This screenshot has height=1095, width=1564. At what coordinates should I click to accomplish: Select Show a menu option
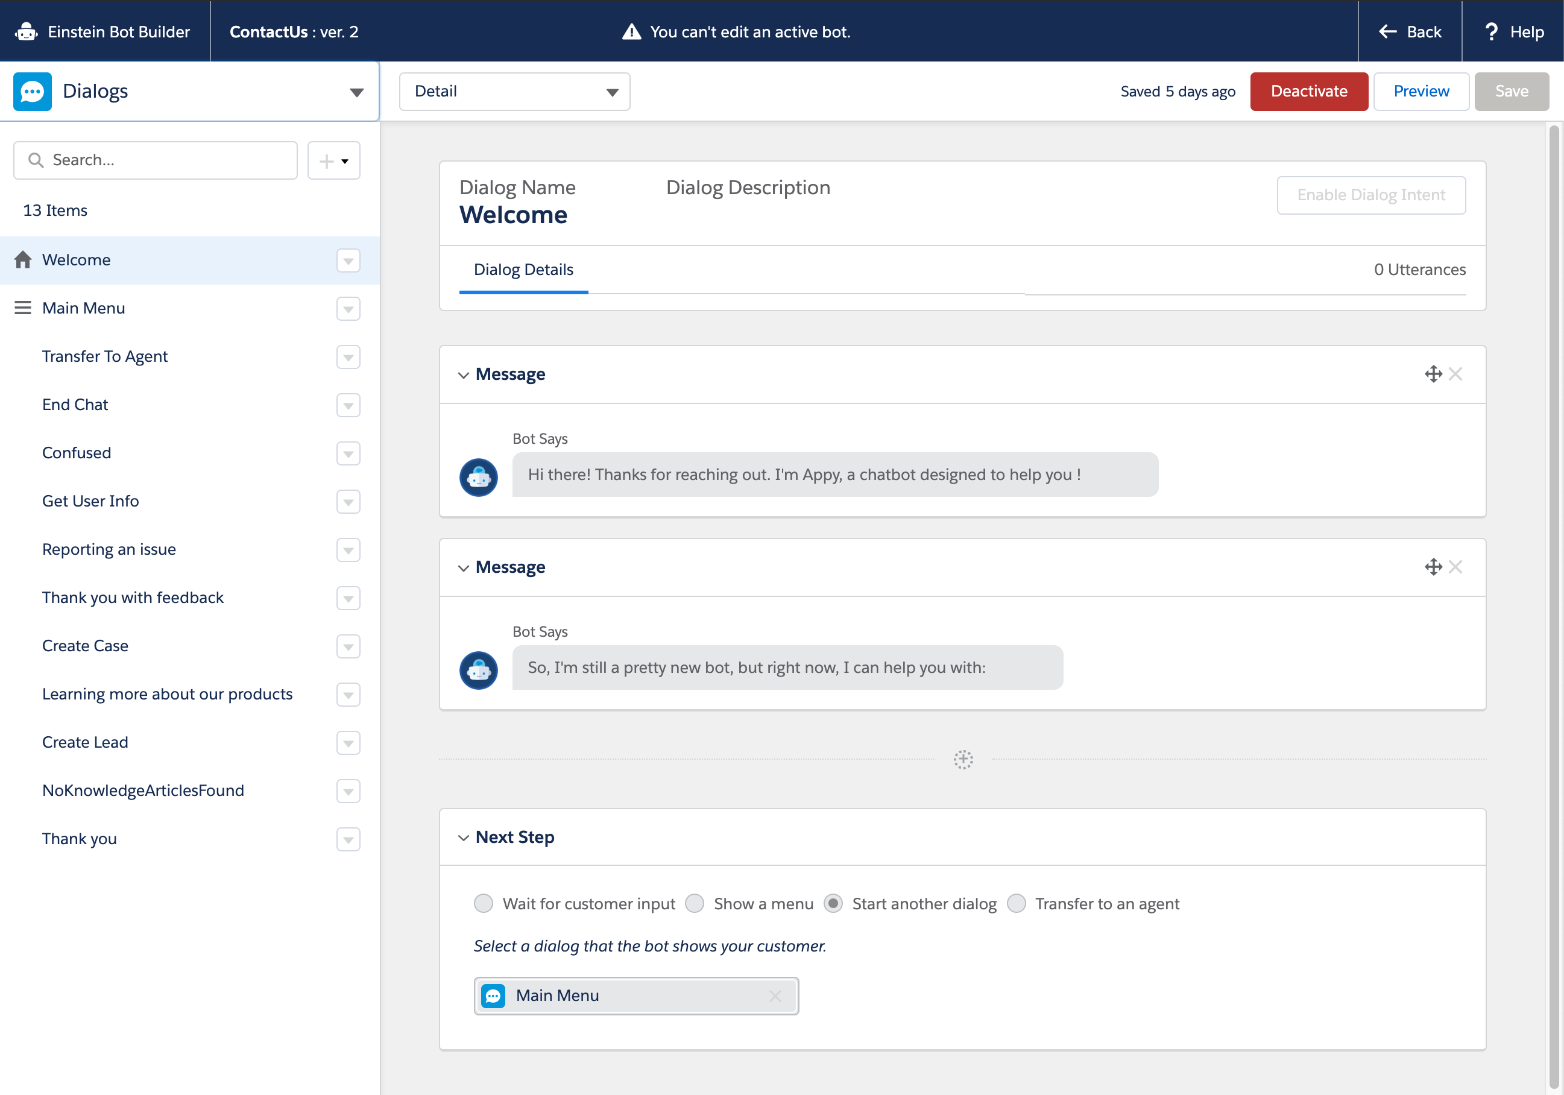(x=694, y=903)
